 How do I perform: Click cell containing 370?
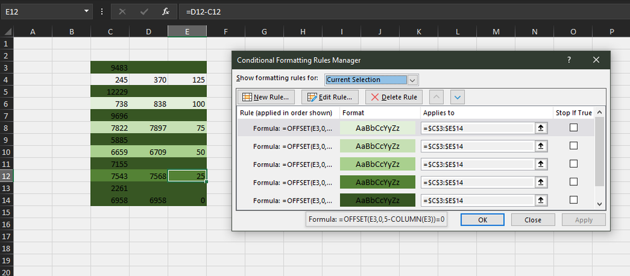tap(149, 80)
